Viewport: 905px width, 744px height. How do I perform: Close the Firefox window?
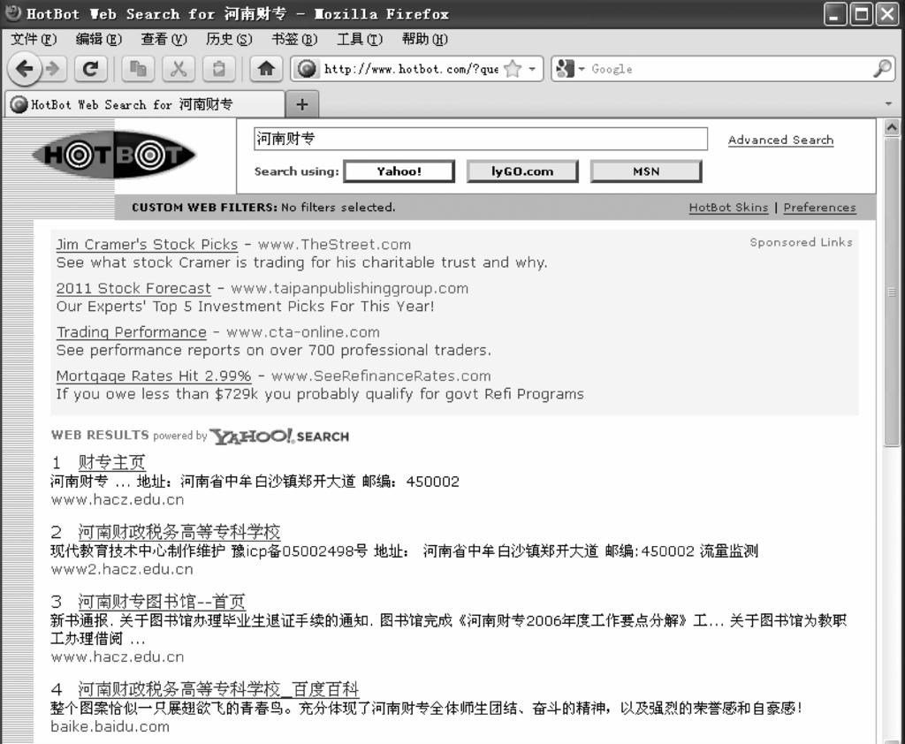[x=887, y=14]
